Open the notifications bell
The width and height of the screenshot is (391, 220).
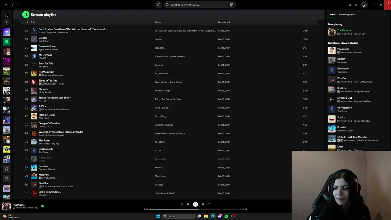click(350, 5)
